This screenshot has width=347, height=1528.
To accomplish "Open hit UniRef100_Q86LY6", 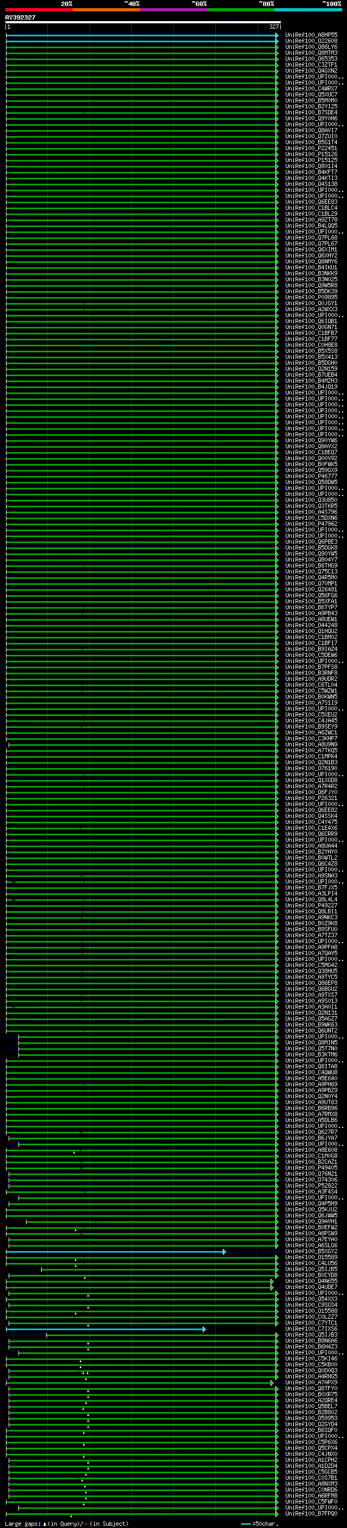I will tap(311, 47).
